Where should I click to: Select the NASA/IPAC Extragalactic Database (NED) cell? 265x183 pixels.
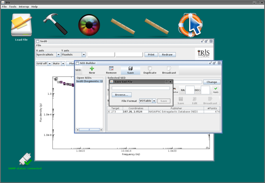(x=176, y=112)
